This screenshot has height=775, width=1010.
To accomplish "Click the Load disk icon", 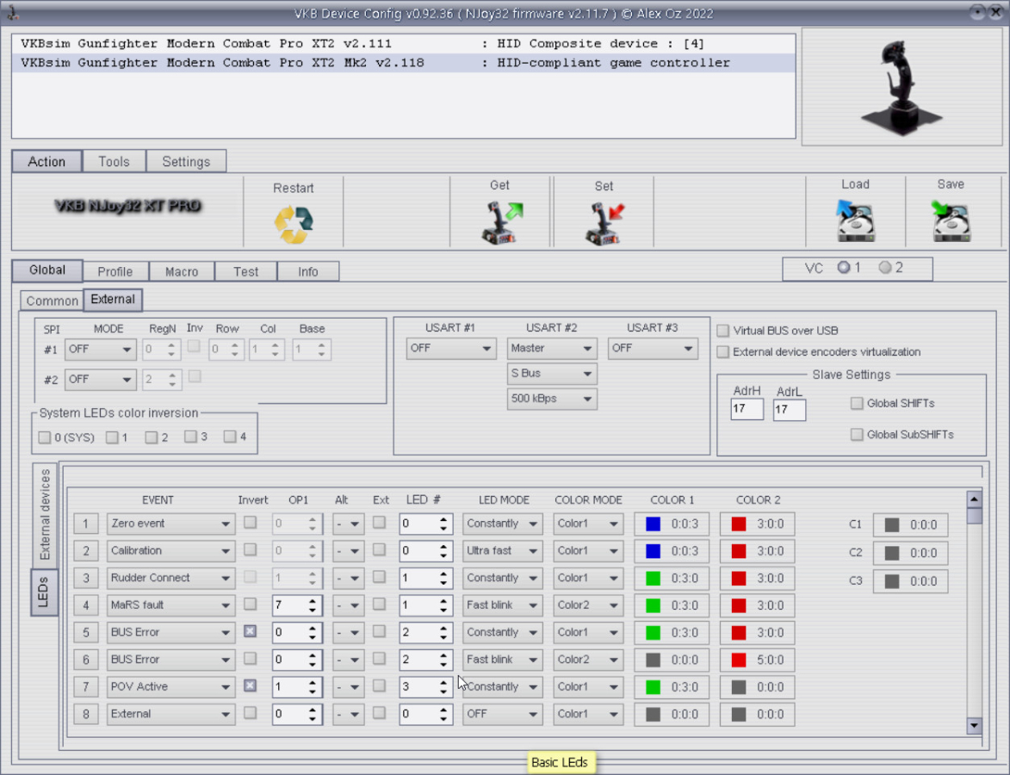I will pyautogui.click(x=855, y=220).
